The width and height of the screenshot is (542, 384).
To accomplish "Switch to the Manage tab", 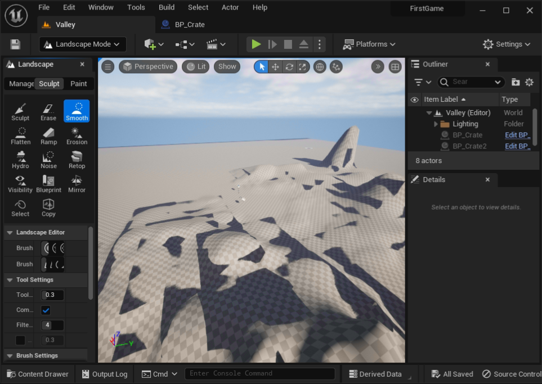I will (x=21, y=84).
